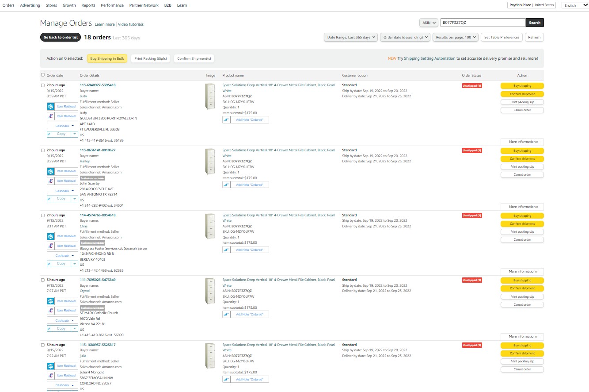Open the Performance menu
Image resolution: width=589 pixels, height=392 pixels.
click(112, 5)
